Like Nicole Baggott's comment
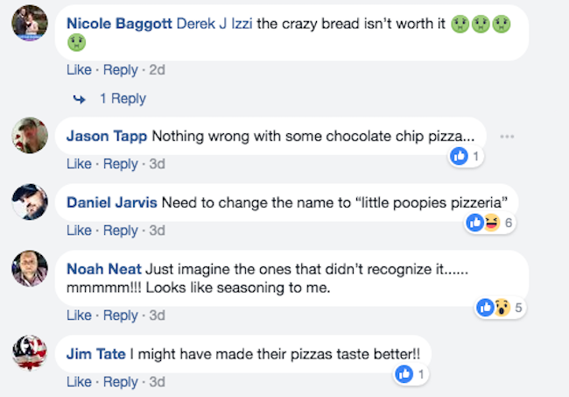Image resolution: width=569 pixels, height=397 pixels. pos(79,69)
